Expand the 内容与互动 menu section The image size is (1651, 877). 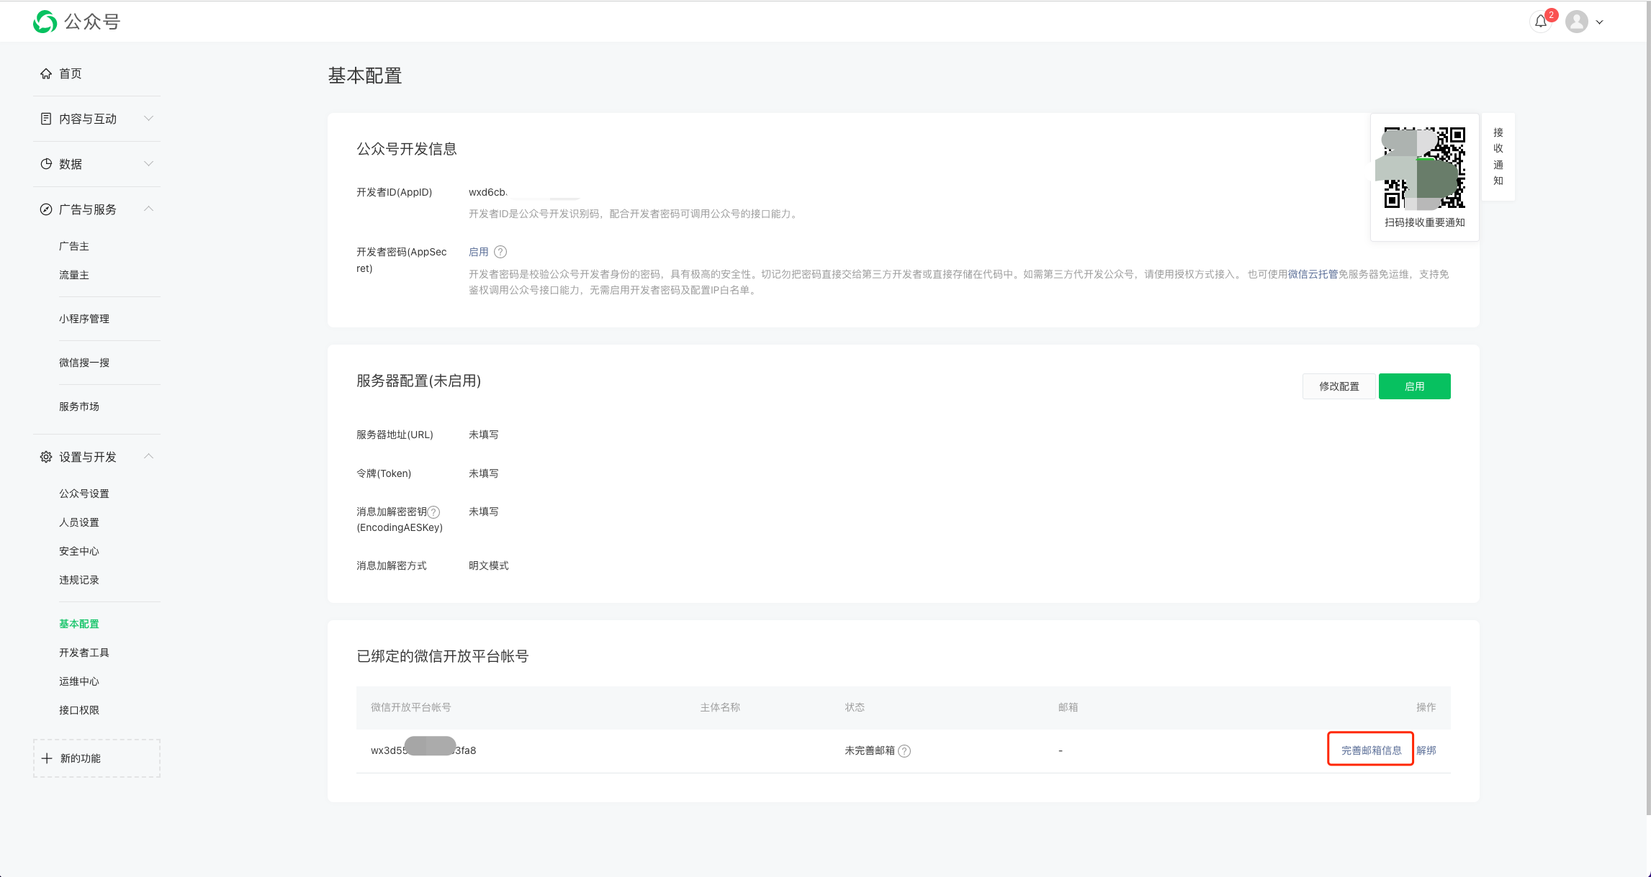coord(148,119)
